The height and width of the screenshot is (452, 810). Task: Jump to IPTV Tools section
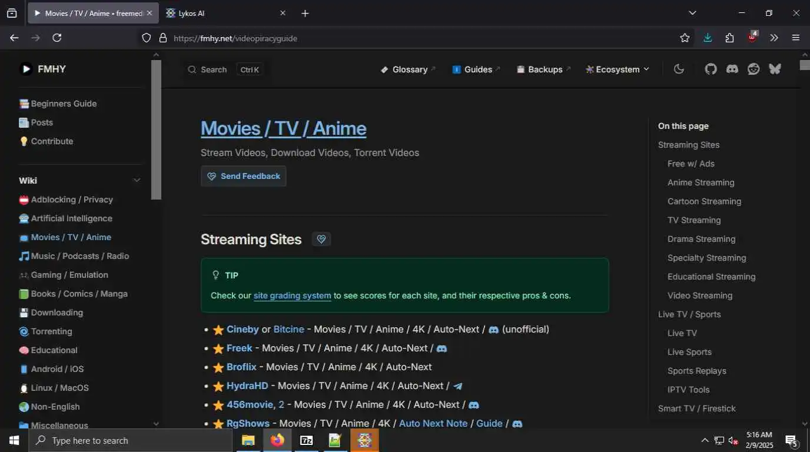click(x=688, y=390)
